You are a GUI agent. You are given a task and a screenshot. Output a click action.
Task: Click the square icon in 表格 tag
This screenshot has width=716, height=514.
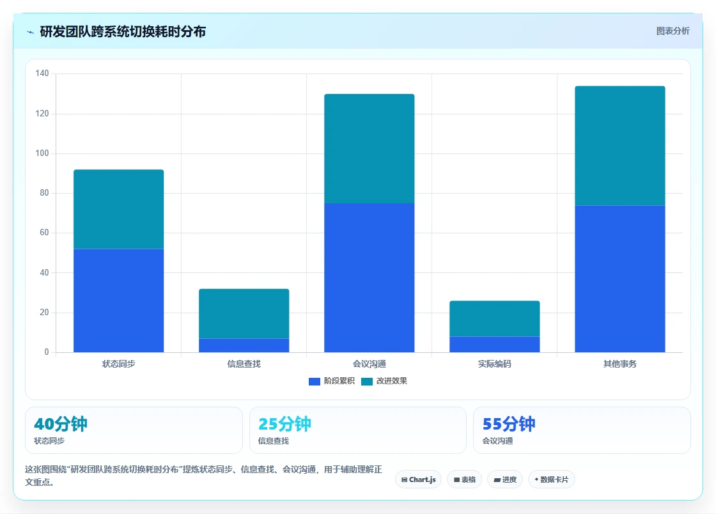(x=456, y=479)
